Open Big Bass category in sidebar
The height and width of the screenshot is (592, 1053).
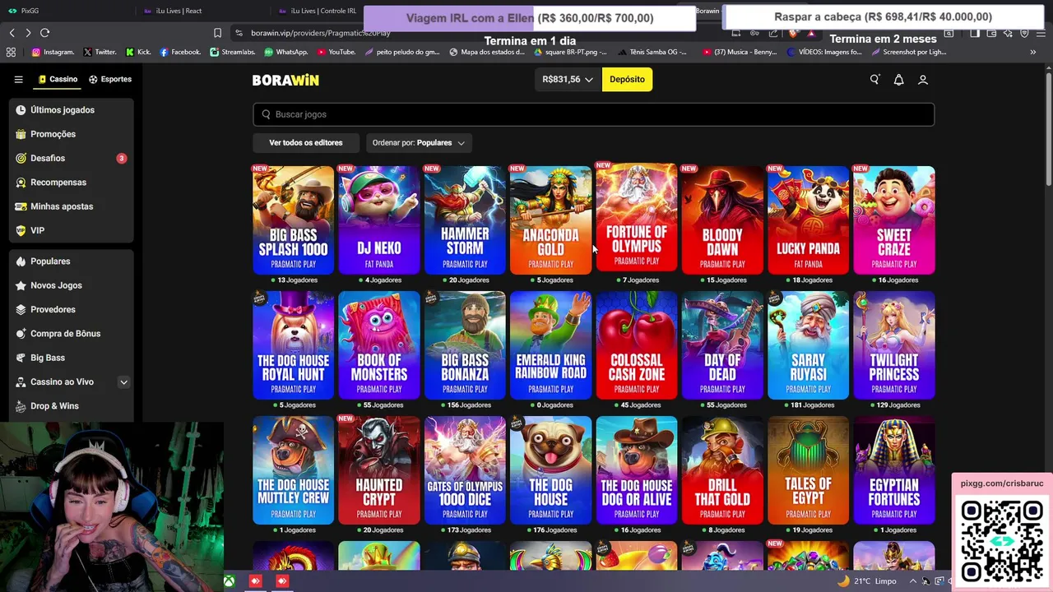pos(71,358)
